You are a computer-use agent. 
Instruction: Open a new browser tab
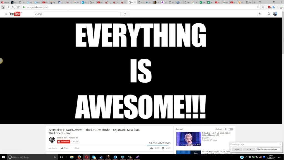255,2
